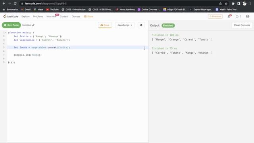
Task: Click the share page icon
Action: pyautogui.click(x=221, y=4)
